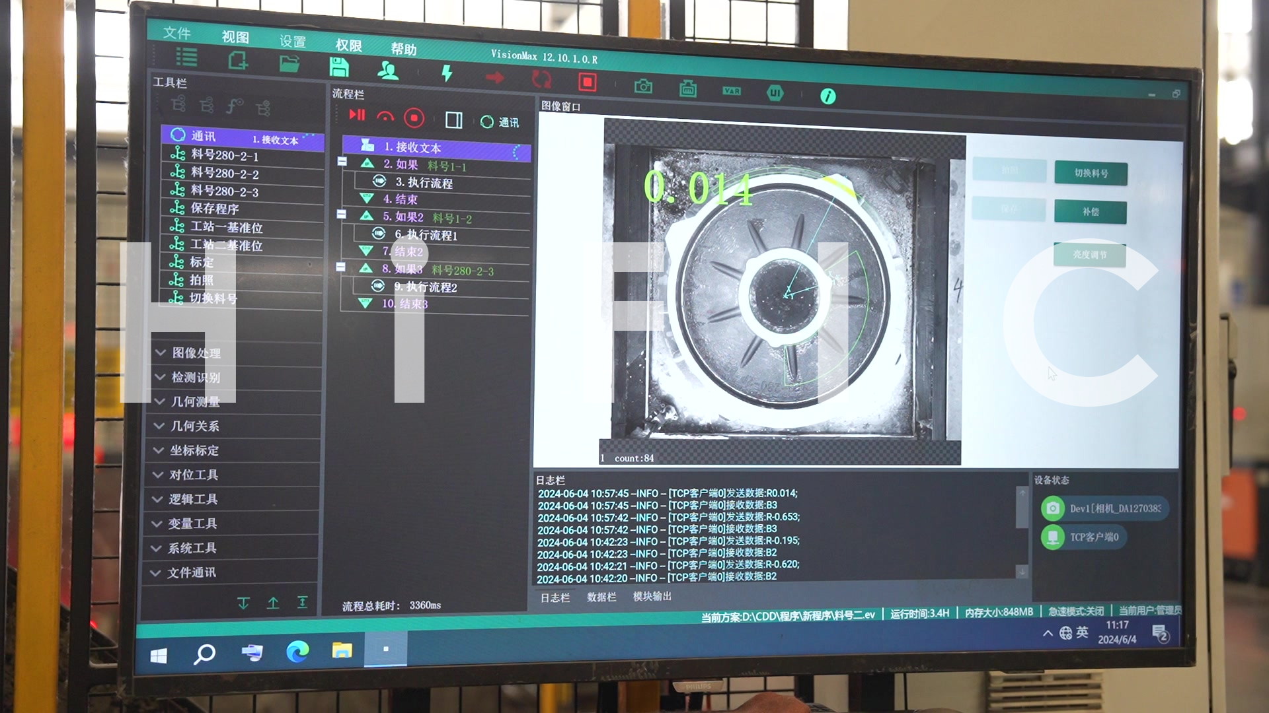Viewport: 1269px width, 713px height.
Task: Click the red record circle in flow bar
Action: [414, 118]
